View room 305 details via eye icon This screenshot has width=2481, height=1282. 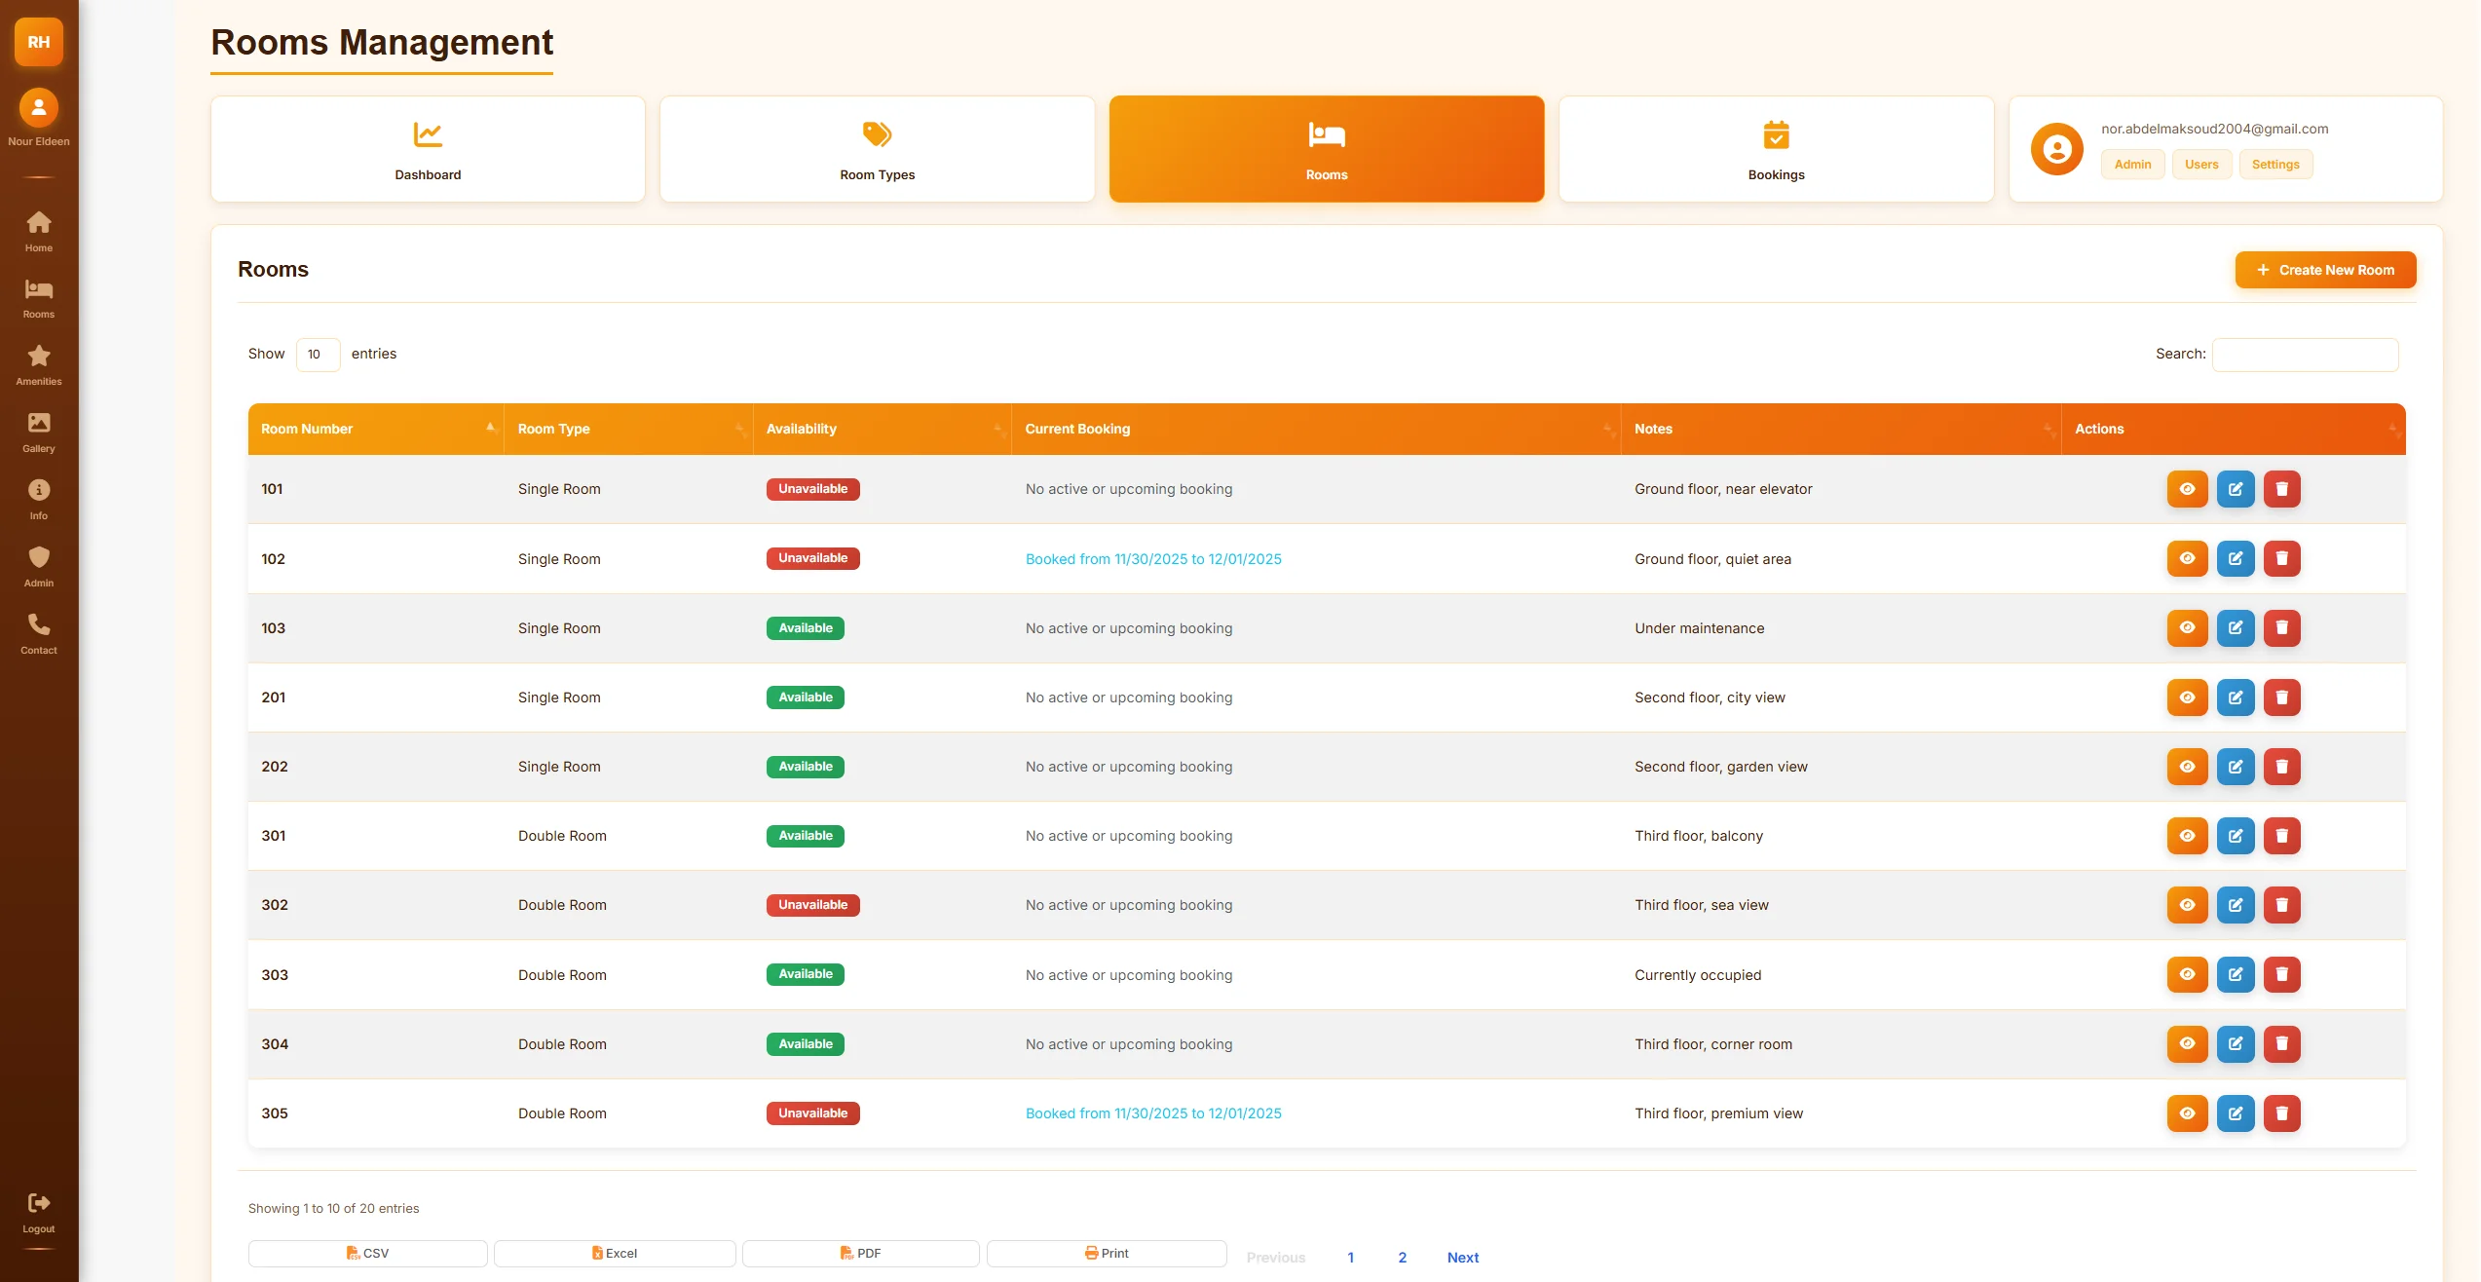tap(2187, 1113)
